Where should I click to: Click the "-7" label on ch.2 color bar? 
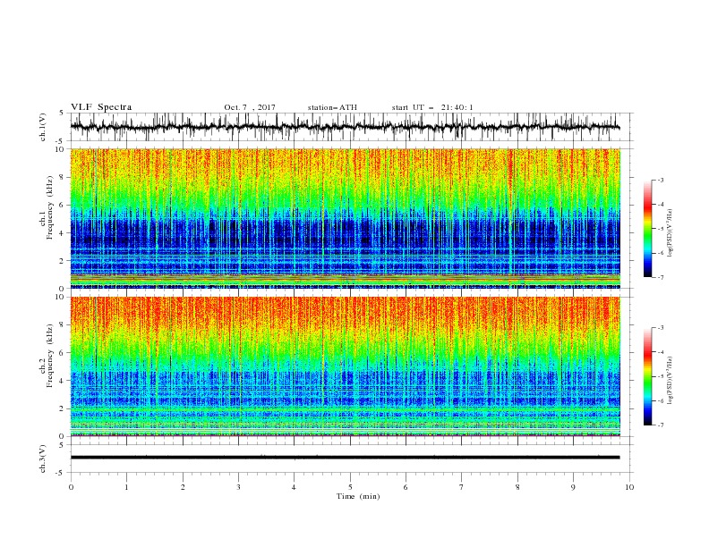660,425
